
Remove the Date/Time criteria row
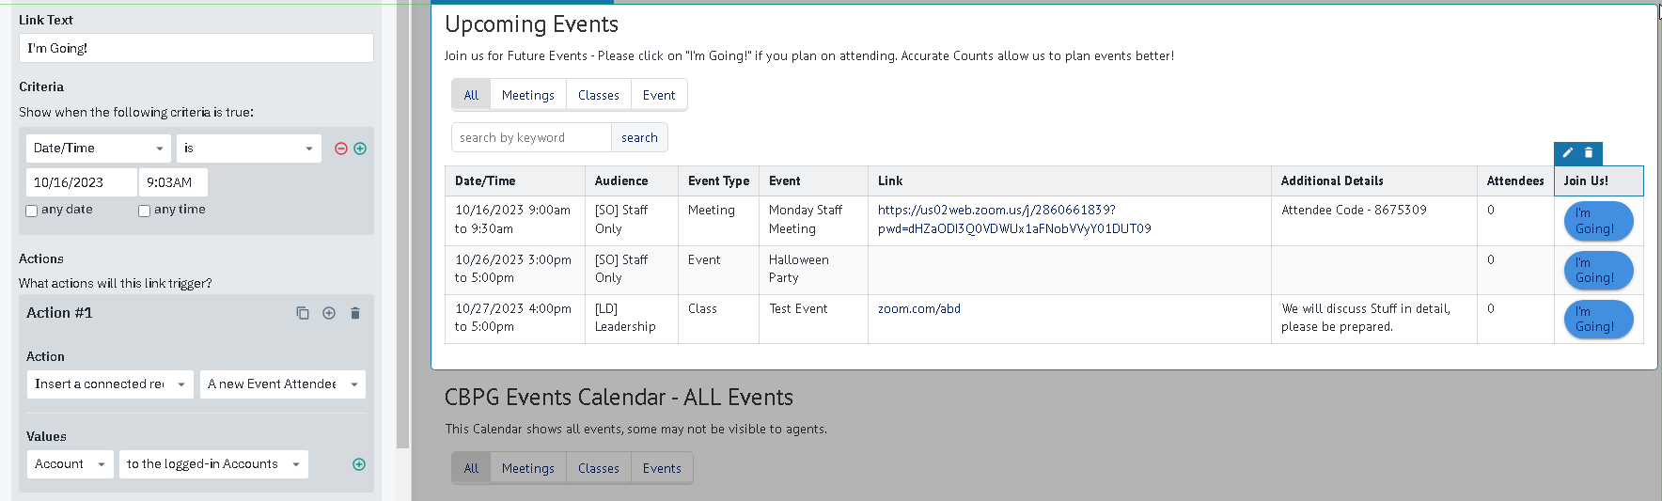click(341, 149)
